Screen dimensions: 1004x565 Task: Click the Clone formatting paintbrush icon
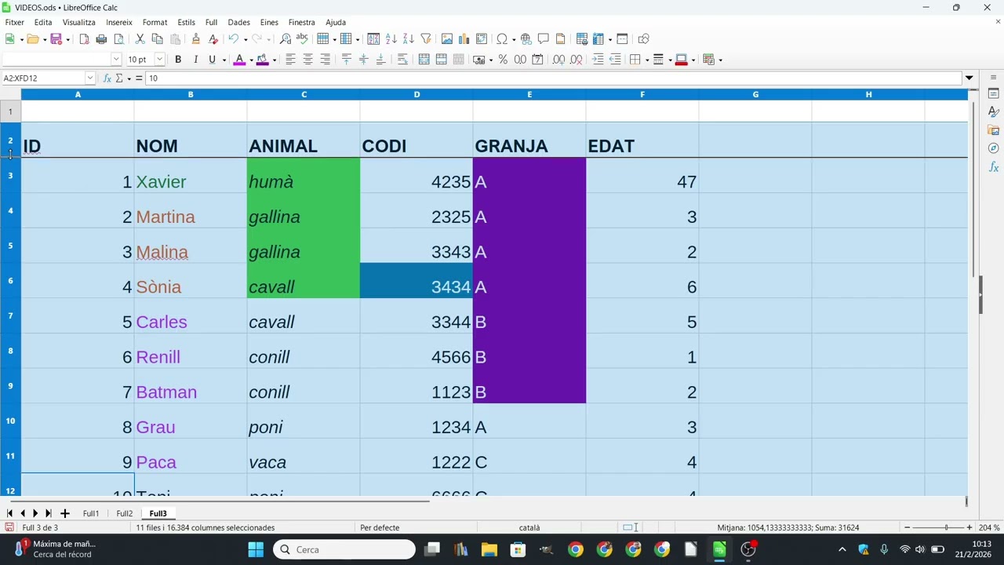coord(195,38)
